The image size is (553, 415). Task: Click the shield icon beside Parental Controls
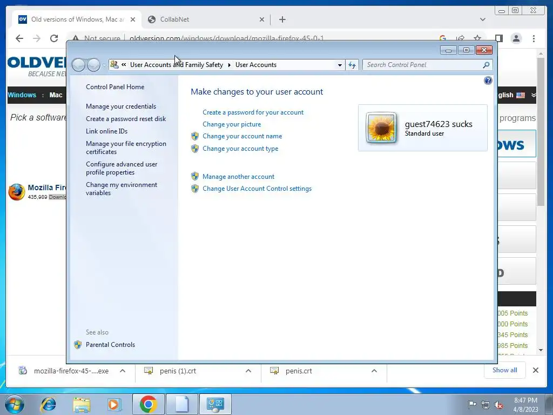(78, 345)
